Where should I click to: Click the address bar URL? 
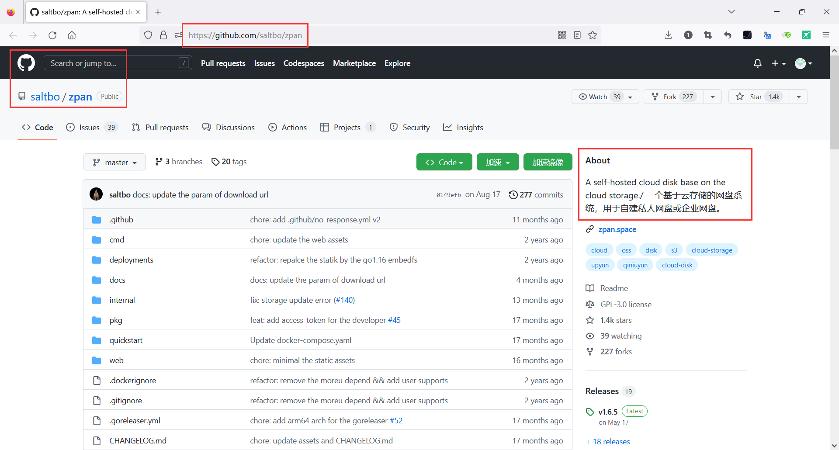pyautogui.click(x=245, y=35)
